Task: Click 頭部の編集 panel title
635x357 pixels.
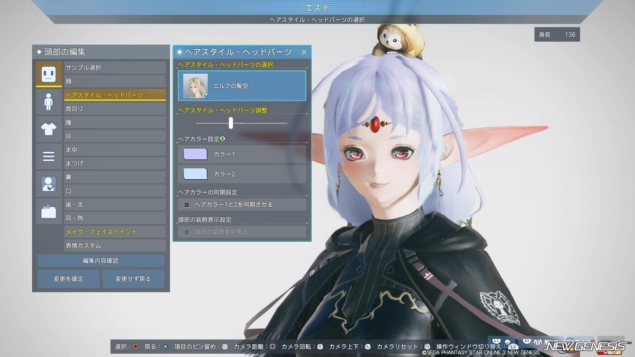Action: (x=65, y=52)
